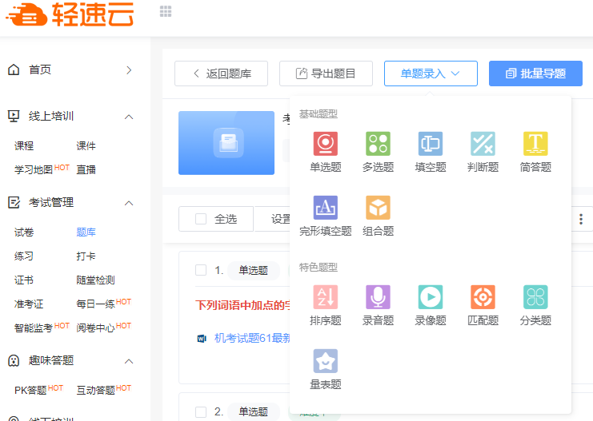Pick the 填空题 fill-in-blank icon

[x=431, y=144]
